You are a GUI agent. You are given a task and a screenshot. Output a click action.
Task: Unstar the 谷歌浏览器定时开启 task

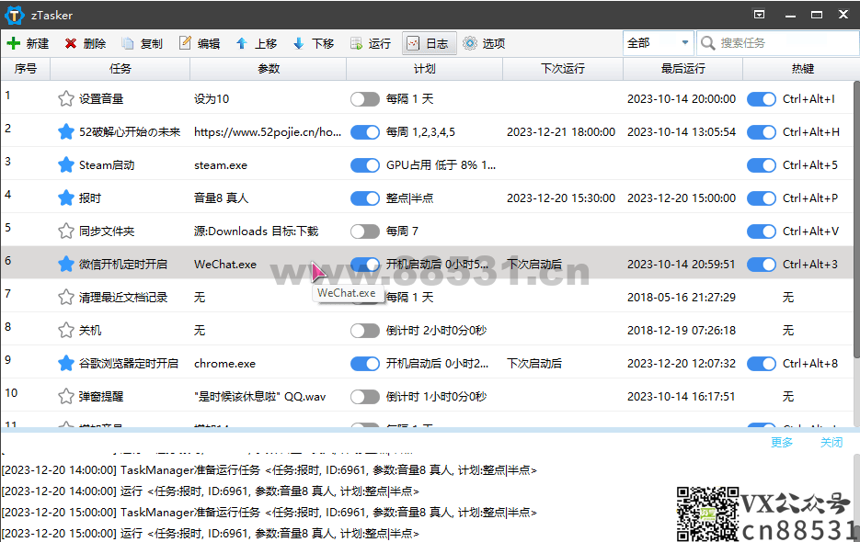pyautogui.click(x=66, y=364)
